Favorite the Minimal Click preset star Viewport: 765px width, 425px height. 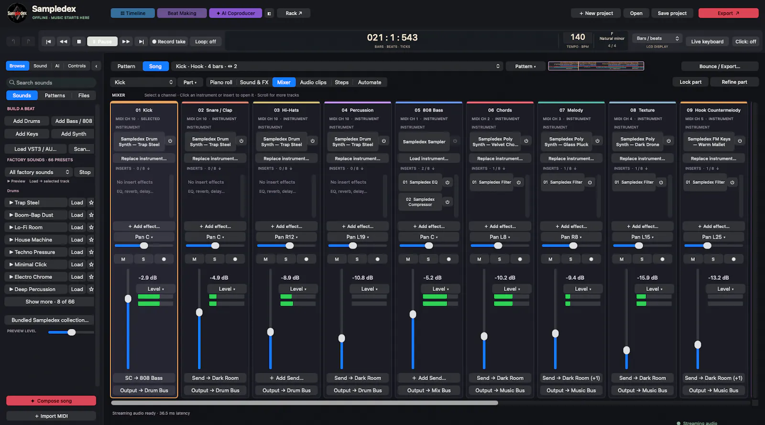pyautogui.click(x=91, y=265)
